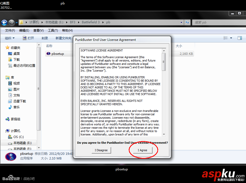Click the license agreement scrollbar thumb
The width and height of the screenshot is (246, 183).
164,62
